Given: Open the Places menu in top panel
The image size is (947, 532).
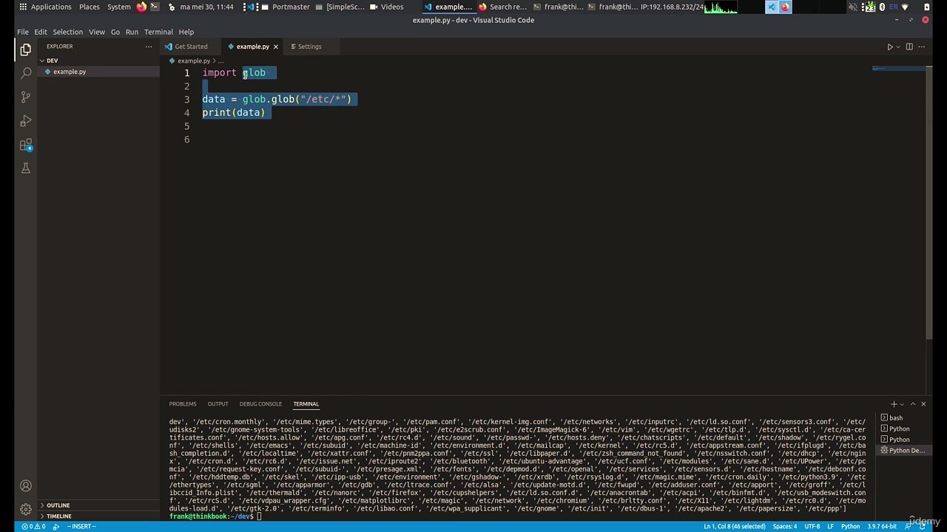Looking at the screenshot, I should [x=90, y=7].
